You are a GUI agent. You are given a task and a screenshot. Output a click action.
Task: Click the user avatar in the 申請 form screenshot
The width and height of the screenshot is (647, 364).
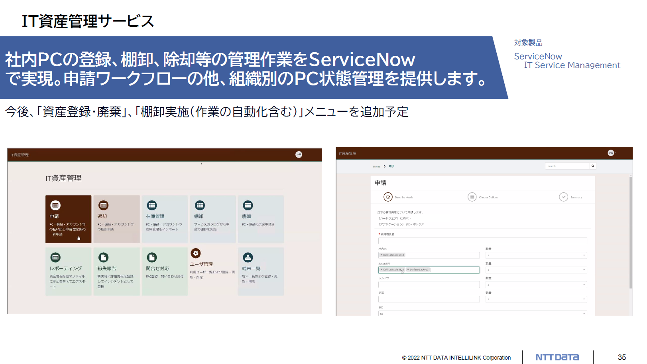tap(611, 153)
